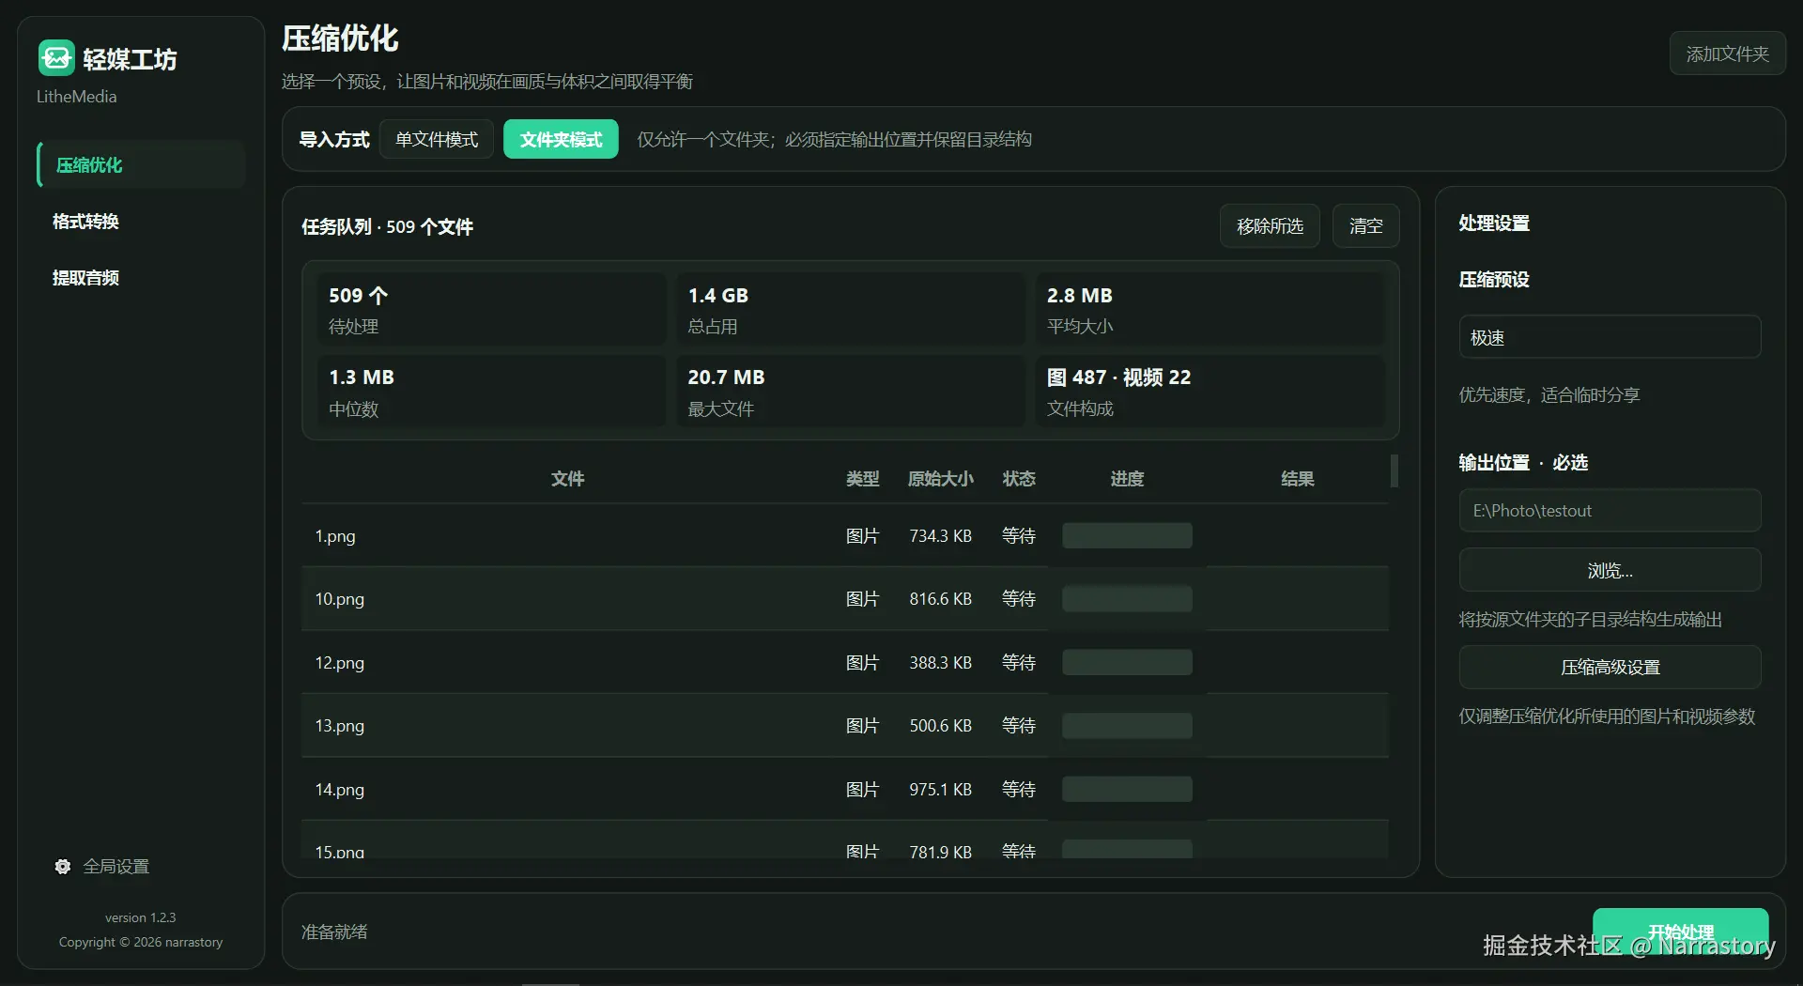This screenshot has height=986, width=1803.
Task: Click the 975.1 KB size cell
Action: pyautogui.click(x=940, y=789)
